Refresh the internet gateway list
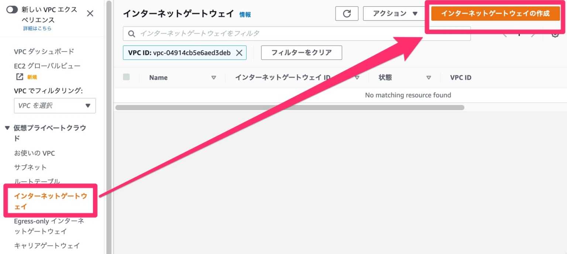 (346, 13)
